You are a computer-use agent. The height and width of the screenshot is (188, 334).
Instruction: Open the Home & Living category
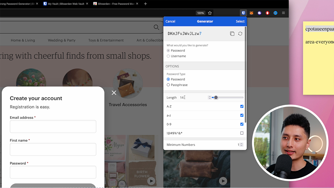click(23, 40)
